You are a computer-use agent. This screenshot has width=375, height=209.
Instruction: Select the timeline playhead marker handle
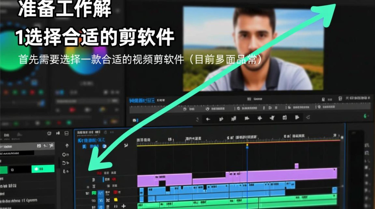click(x=247, y=146)
